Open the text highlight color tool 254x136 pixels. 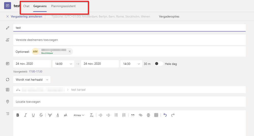click(x=50, y=115)
